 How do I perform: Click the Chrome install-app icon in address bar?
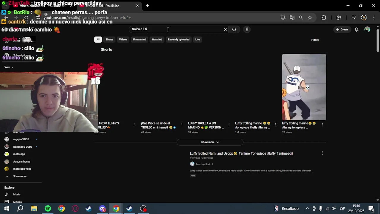tap(283, 18)
